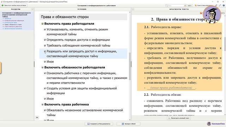Click the 'Права и обязанности сторон' conditions header
Screen dimensions: 226x127
point(83,17)
